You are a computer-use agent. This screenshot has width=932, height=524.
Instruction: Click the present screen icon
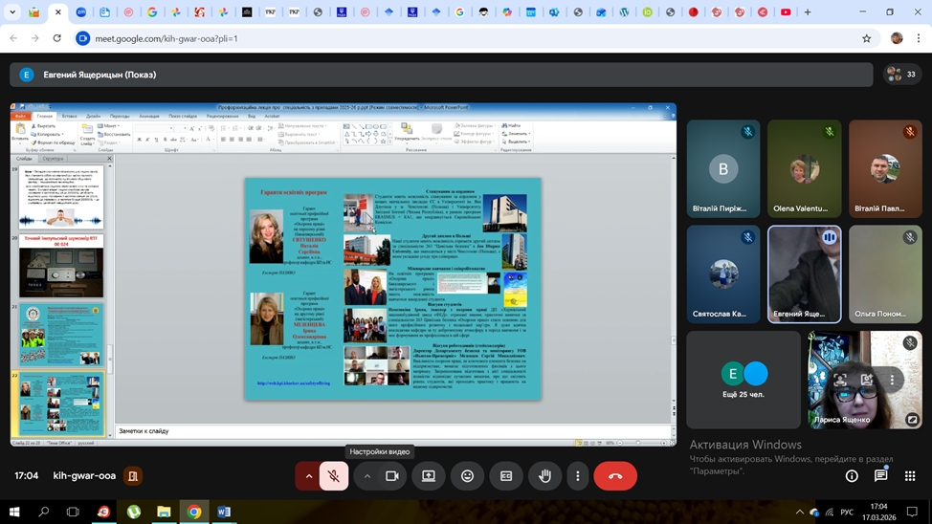[x=429, y=475]
